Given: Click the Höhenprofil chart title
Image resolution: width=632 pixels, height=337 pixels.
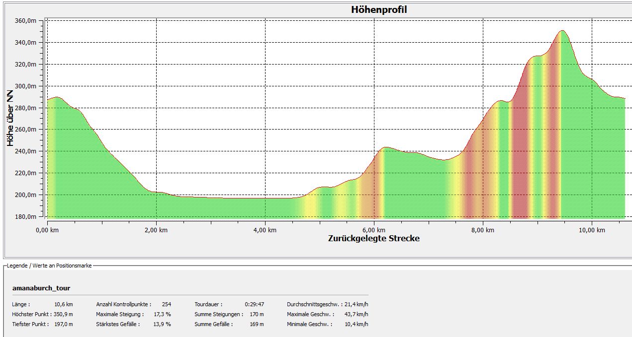Looking at the screenshot, I should click(379, 10).
